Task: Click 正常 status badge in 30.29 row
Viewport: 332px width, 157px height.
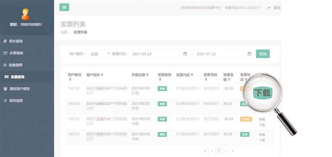Action: coord(245,134)
